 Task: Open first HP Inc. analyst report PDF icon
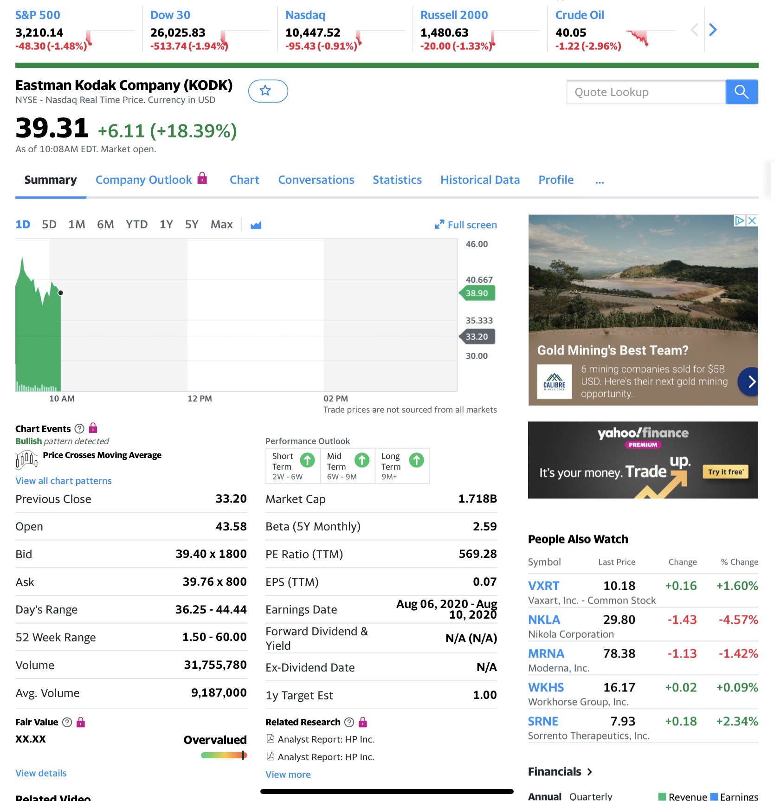click(x=271, y=739)
